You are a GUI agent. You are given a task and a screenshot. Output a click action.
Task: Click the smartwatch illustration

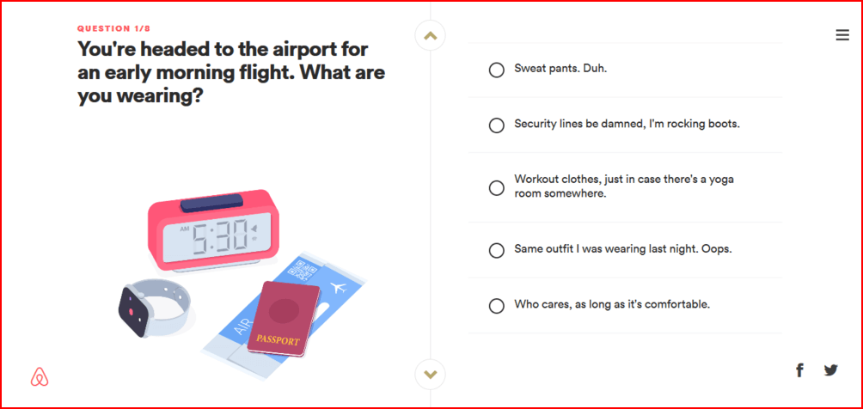pyautogui.click(x=155, y=308)
